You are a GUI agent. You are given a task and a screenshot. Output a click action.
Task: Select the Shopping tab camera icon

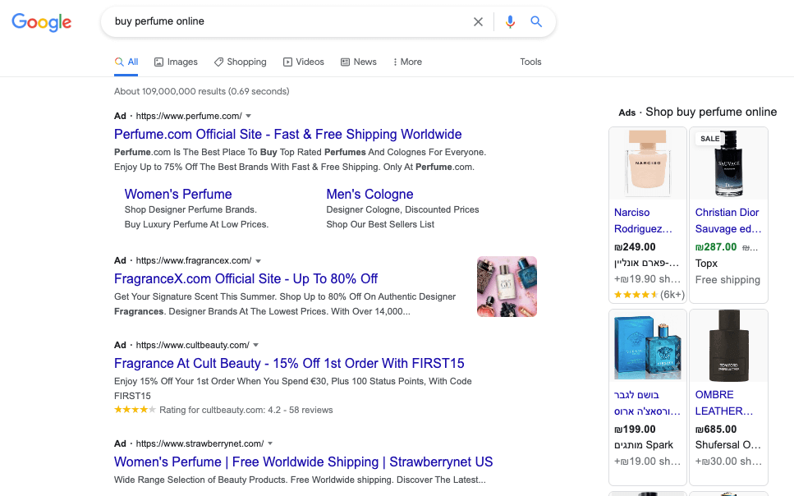click(217, 62)
